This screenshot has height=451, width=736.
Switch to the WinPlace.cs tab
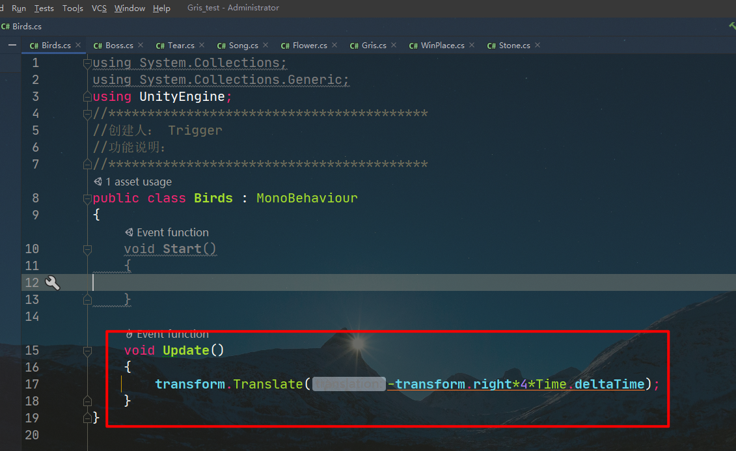point(443,46)
